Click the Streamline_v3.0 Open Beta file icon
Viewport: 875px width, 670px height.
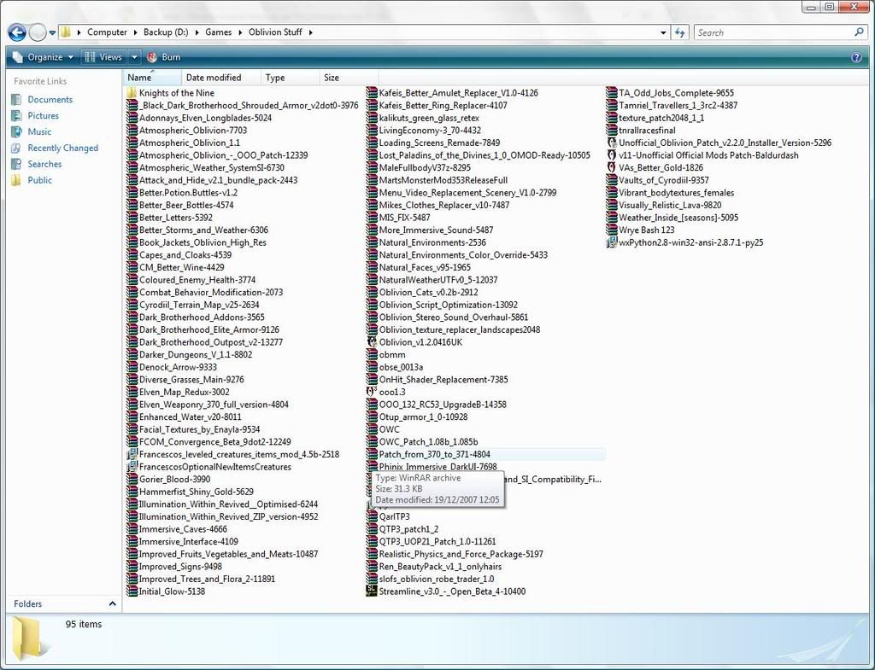tap(372, 591)
